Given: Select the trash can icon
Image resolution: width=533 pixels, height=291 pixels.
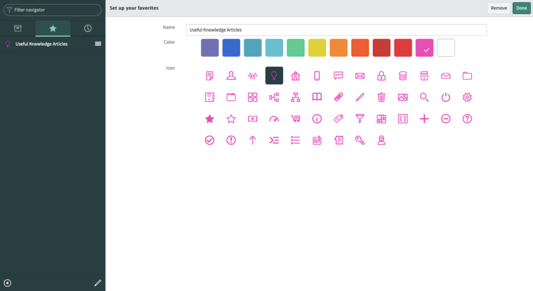Looking at the screenshot, I should [x=382, y=97].
